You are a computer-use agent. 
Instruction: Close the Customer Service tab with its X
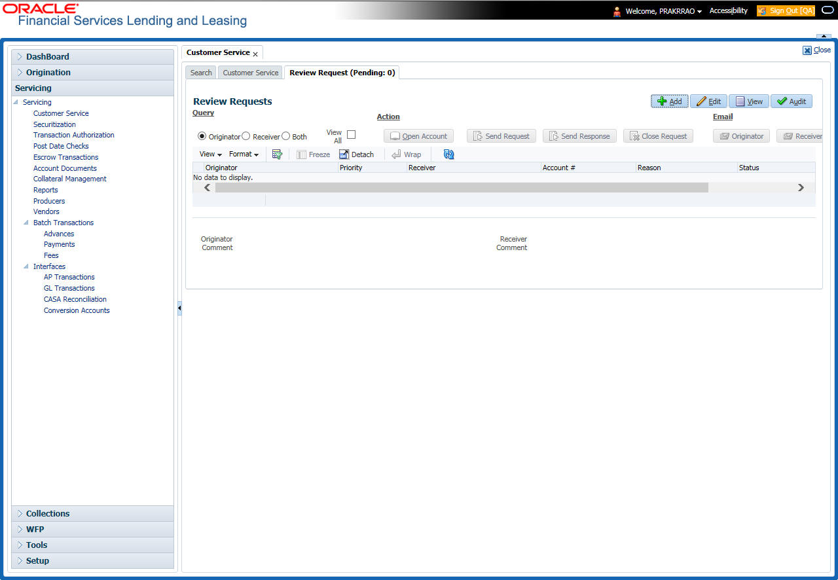coord(255,54)
